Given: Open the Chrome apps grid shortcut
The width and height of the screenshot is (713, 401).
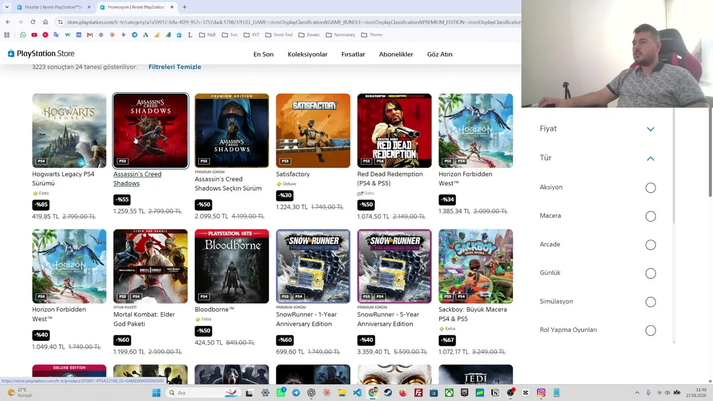Looking at the screenshot, I should (x=7, y=35).
